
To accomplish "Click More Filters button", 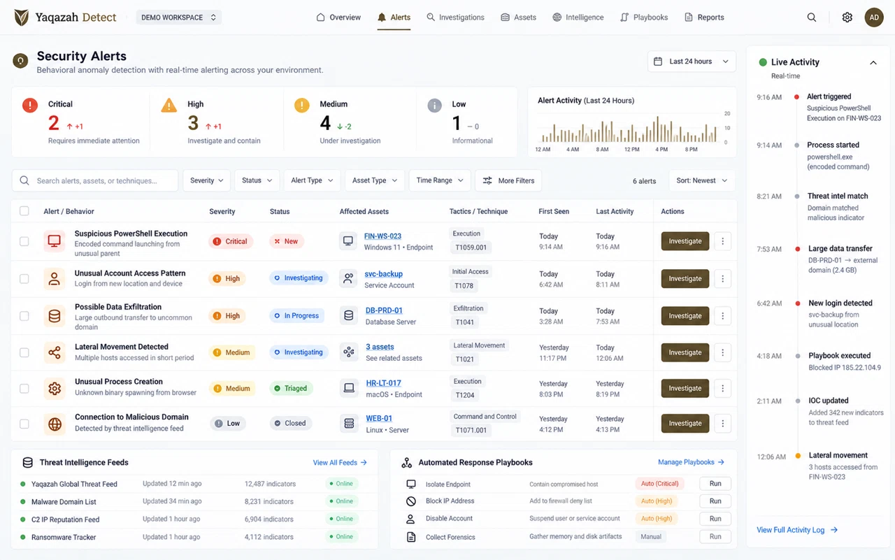I will (508, 180).
